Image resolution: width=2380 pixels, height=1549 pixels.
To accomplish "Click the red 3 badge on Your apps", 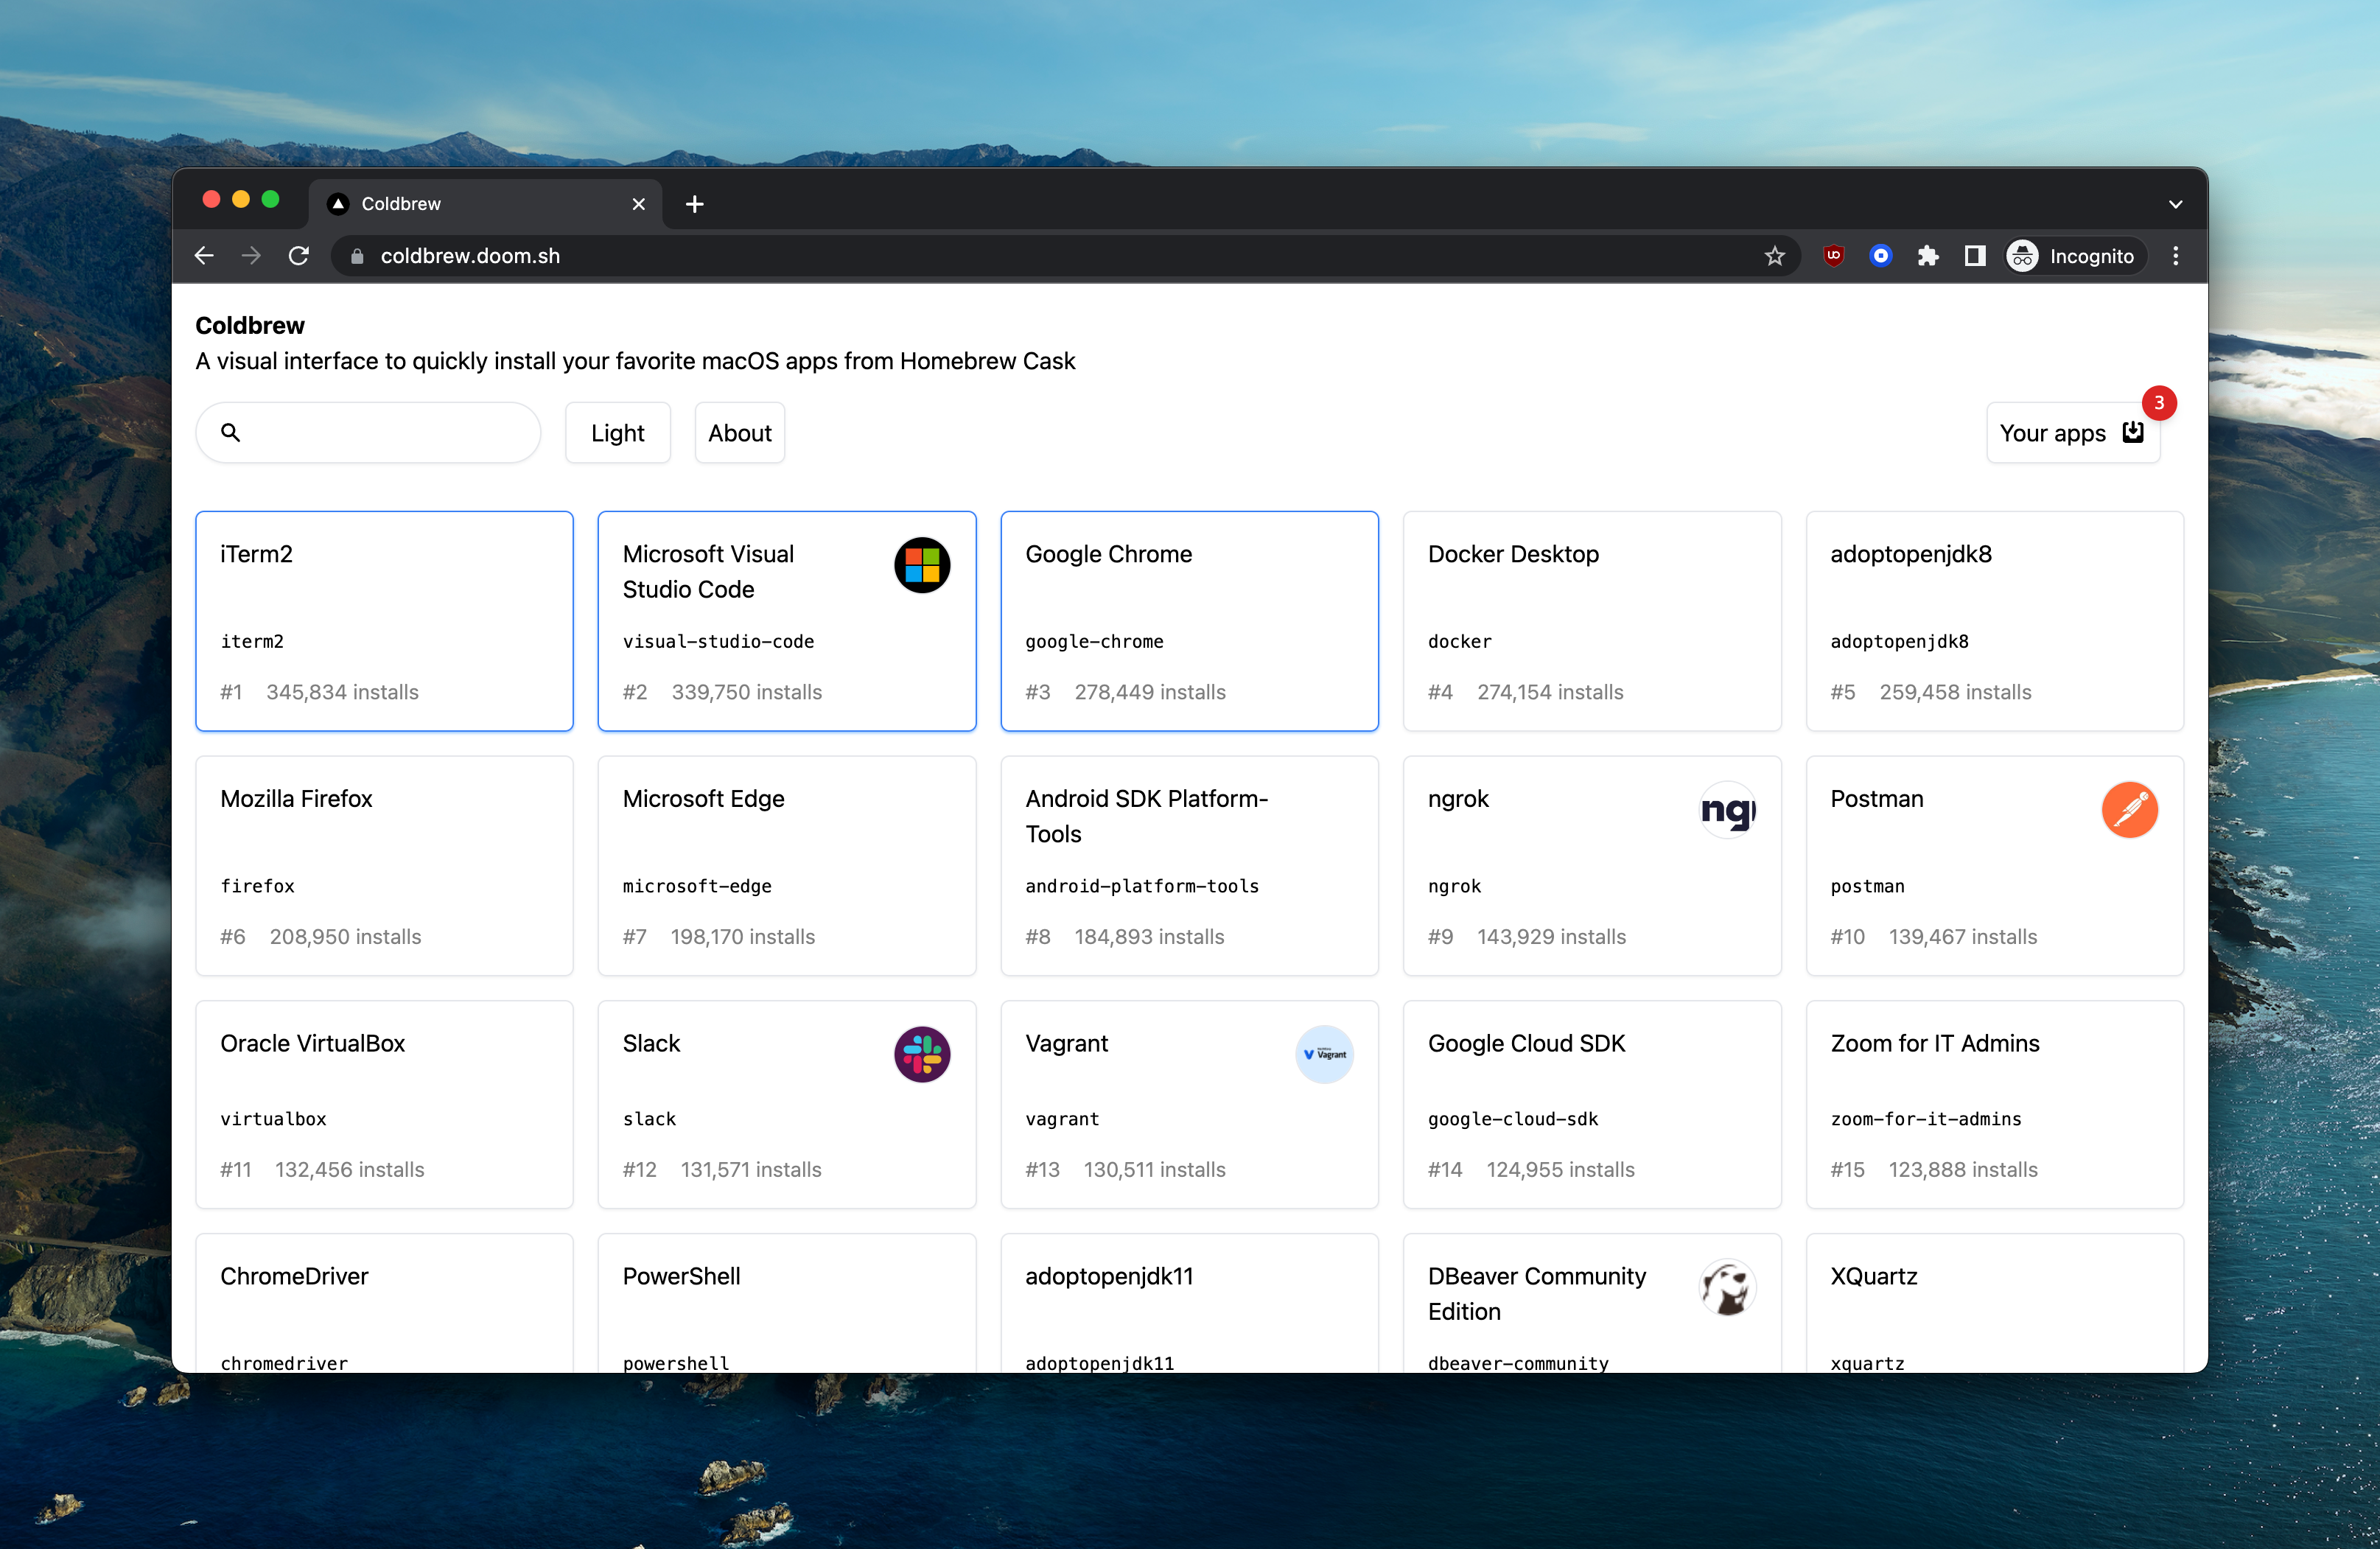I will coord(2158,403).
